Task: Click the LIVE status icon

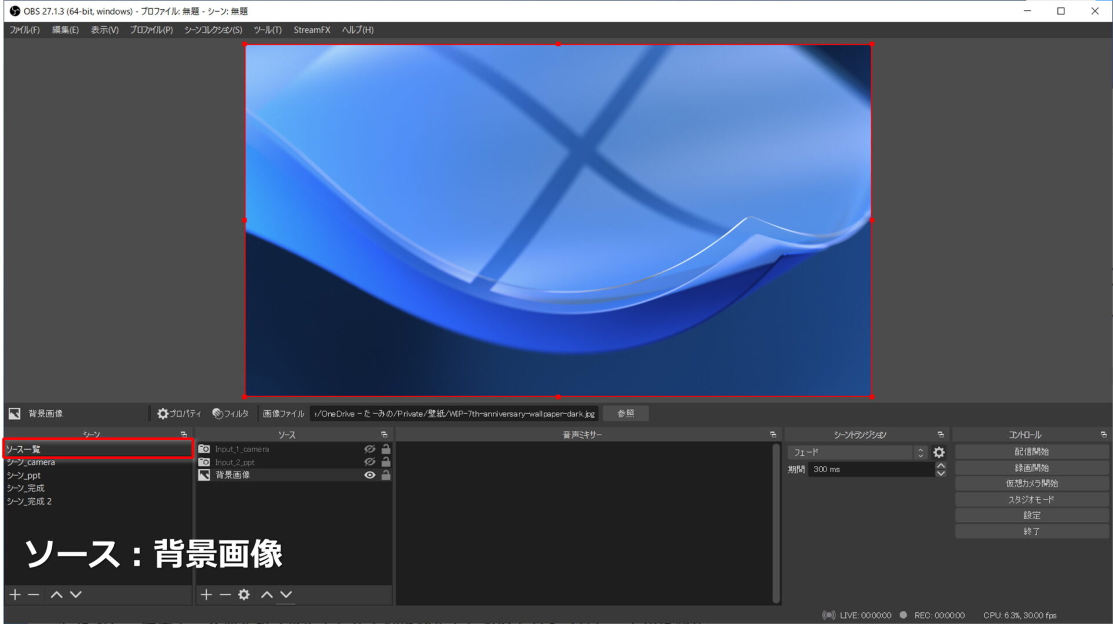Action: click(829, 615)
